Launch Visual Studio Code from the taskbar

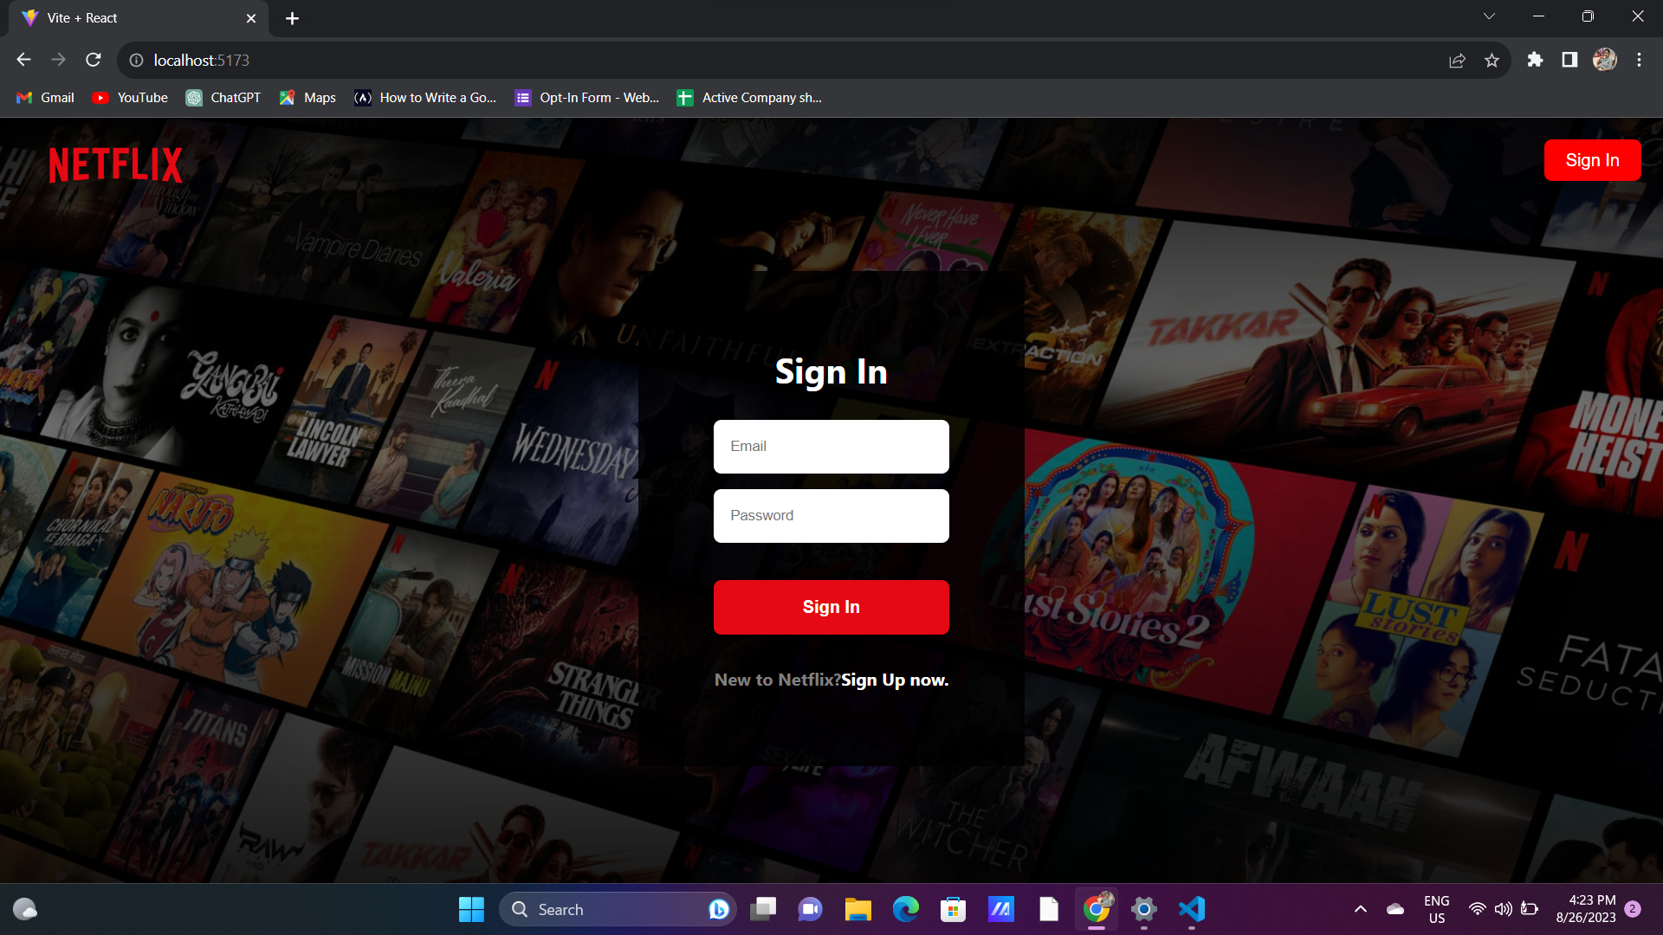pyautogui.click(x=1192, y=909)
